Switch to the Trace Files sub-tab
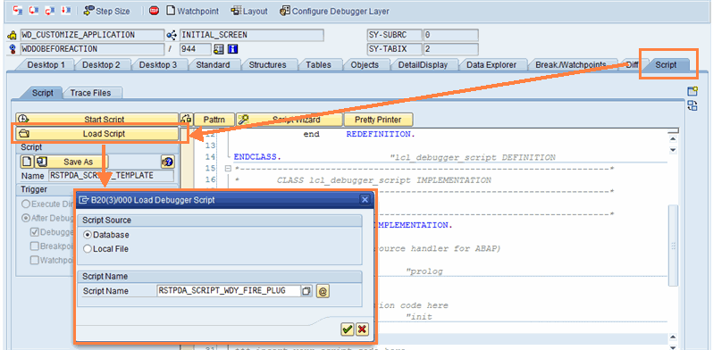Screen dimensions: 713x350 [90, 93]
